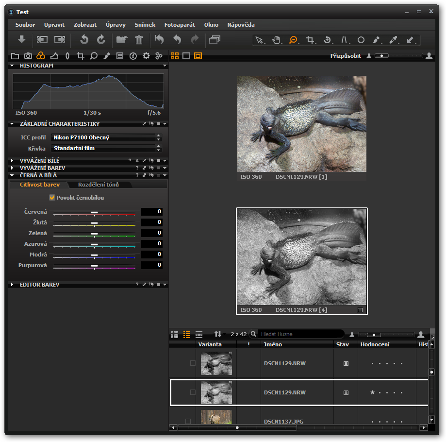446x442 pixels.
Task: Rotate image right with clockwise arrow
Action: click(x=101, y=39)
